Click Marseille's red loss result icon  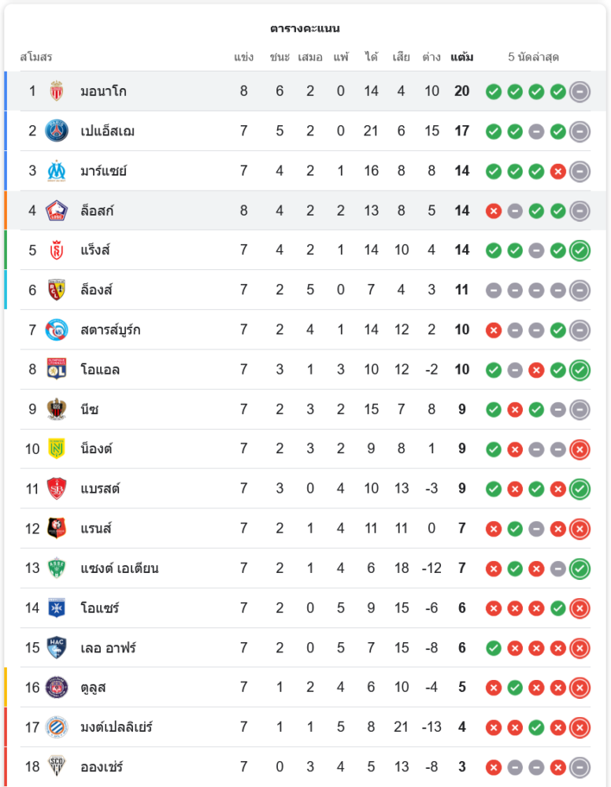tap(558, 171)
